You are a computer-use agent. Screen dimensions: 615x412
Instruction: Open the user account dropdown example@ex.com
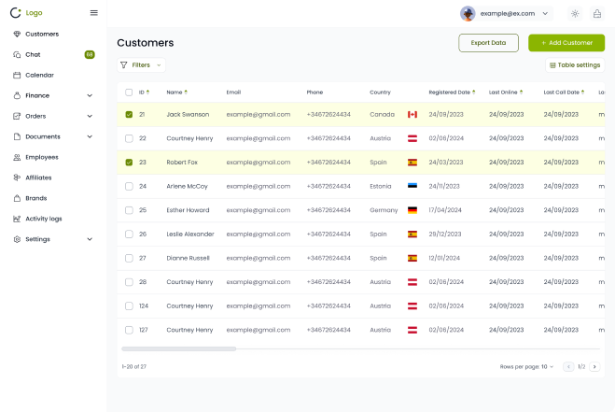pyautogui.click(x=505, y=13)
